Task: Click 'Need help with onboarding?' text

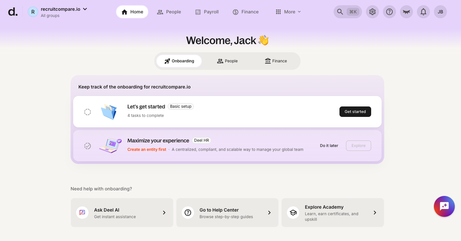Action: (101, 189)
